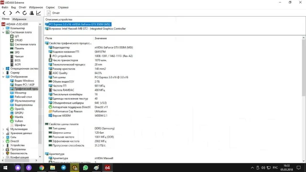Open File Explorer from the taskbar

53,168
